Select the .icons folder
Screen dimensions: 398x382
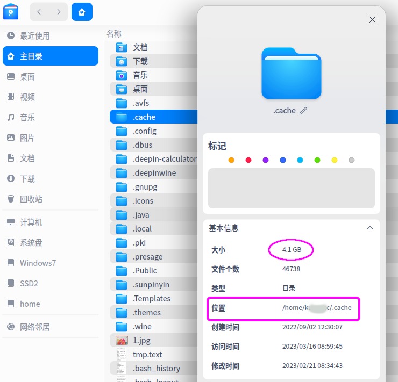coord(154,201)
